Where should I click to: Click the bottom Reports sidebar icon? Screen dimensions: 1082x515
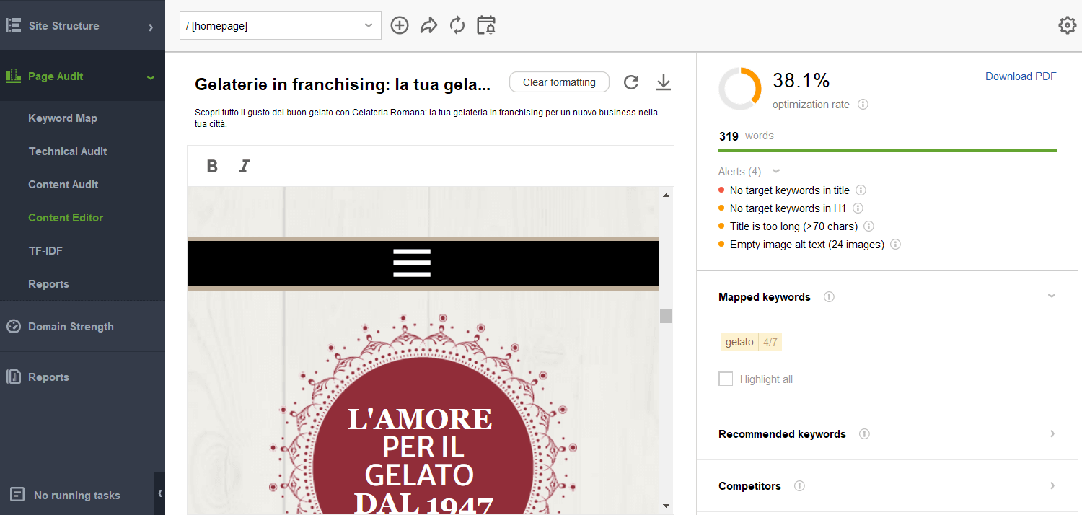click(x=13, y=377)
